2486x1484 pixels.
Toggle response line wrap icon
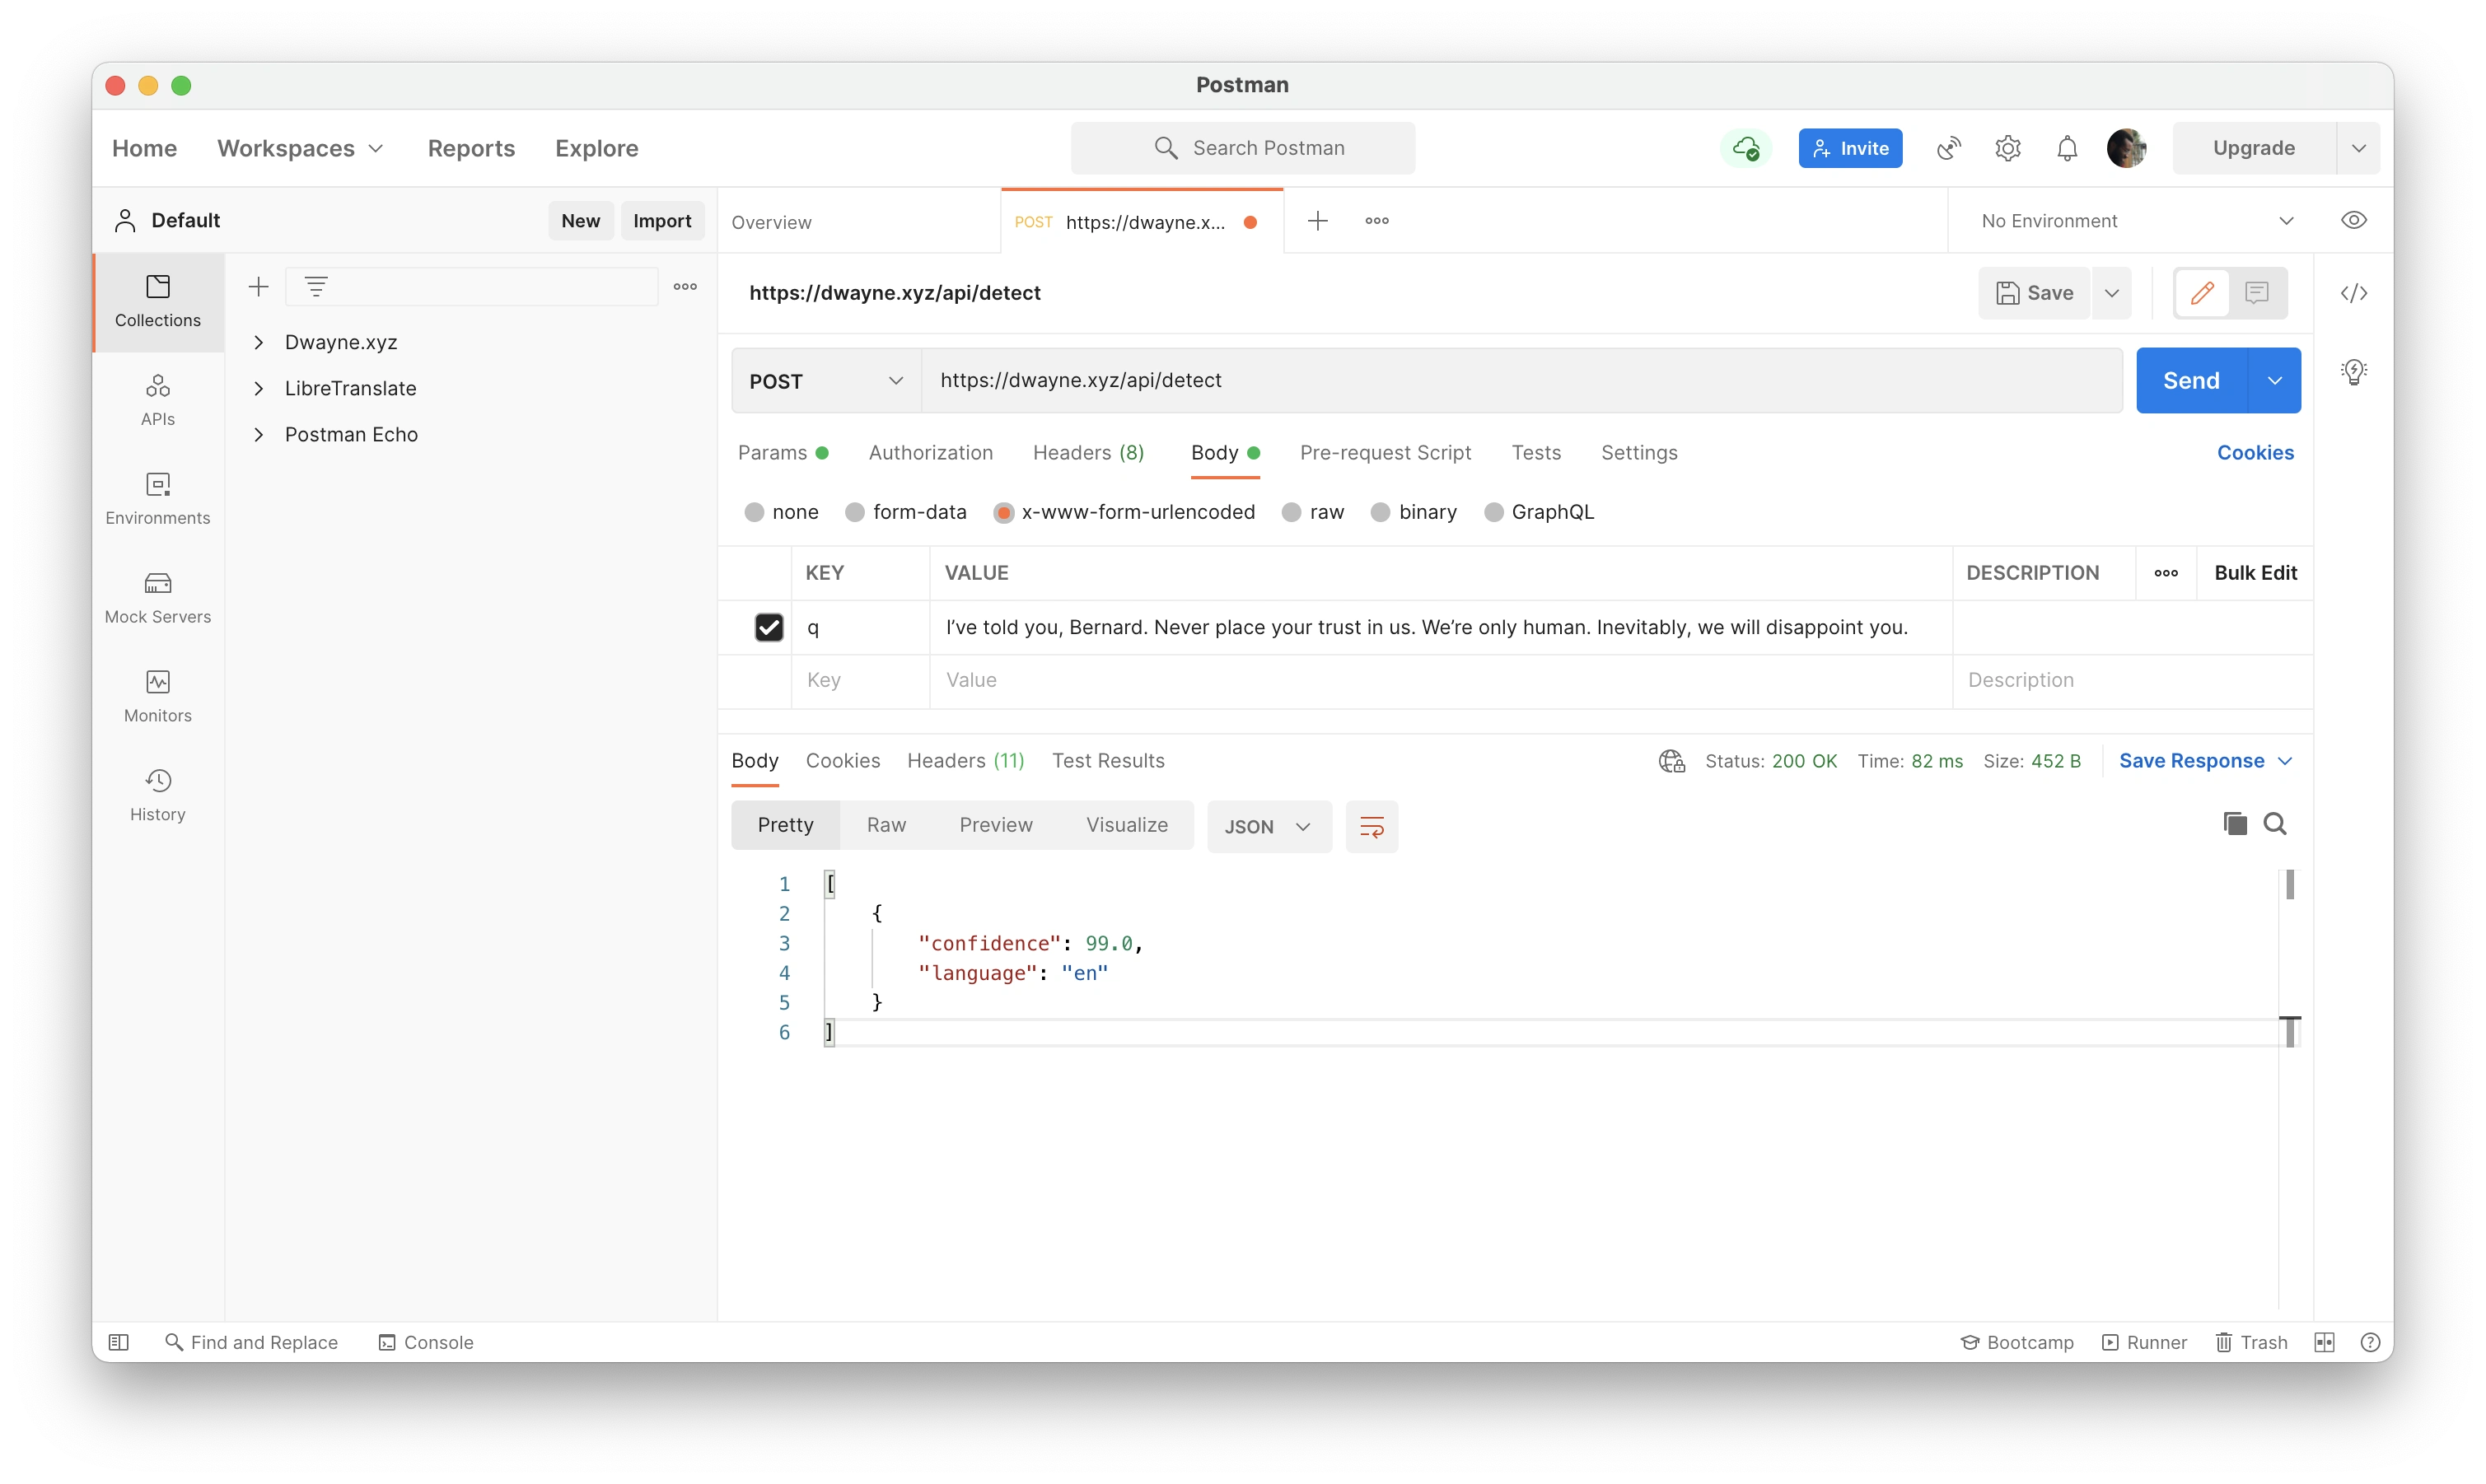point(1371,827)
